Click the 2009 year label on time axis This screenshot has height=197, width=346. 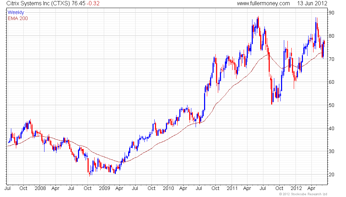coord(104,189)
